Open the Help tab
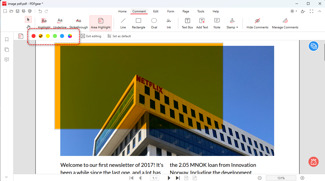 coord(216,11)
